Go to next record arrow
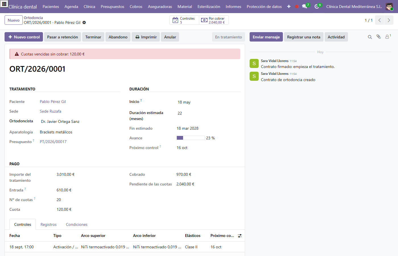The height and width of the screenshot is (256, 398). tap(389, 20)
